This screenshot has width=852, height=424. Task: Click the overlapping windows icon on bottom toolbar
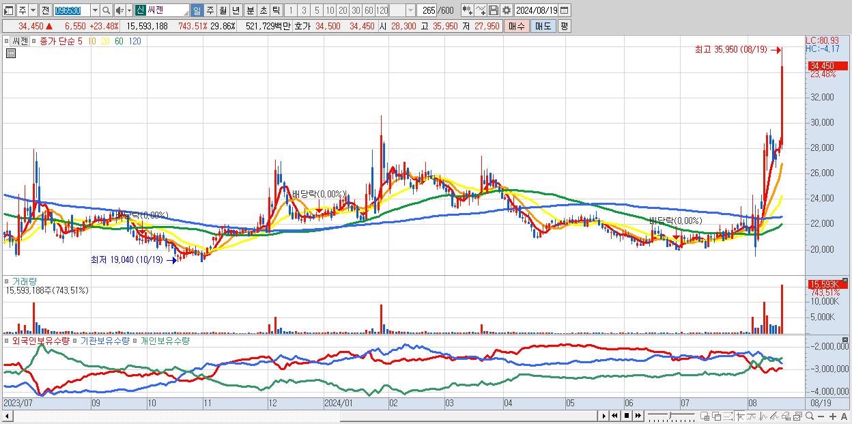[716, 416]
